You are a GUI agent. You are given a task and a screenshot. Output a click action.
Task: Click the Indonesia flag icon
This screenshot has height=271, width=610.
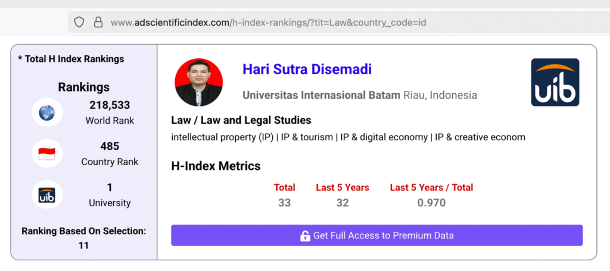47,154
